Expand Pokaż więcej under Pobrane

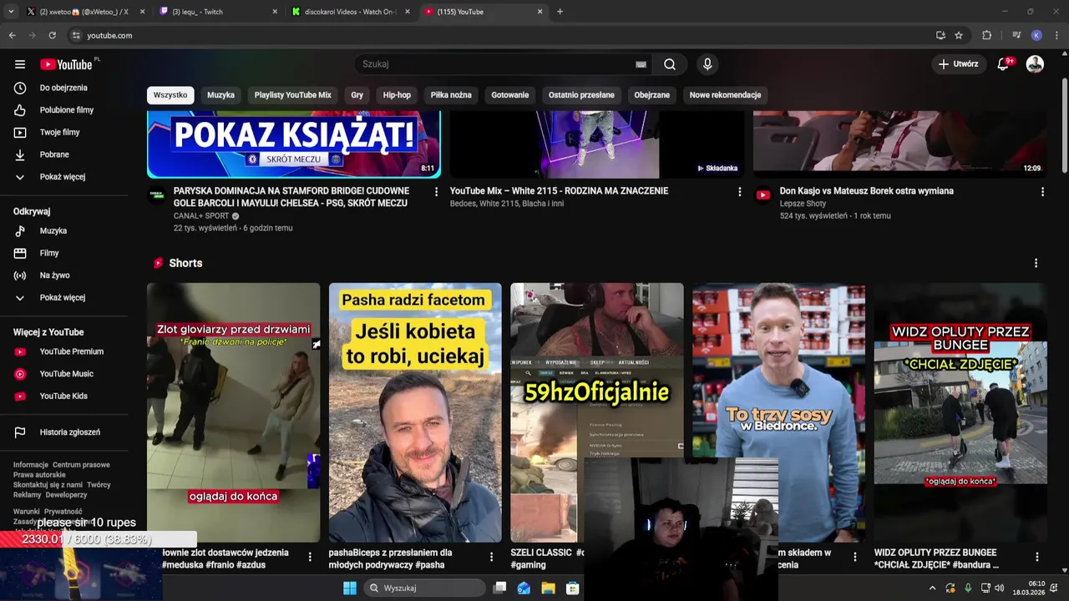[x=63, y=177]
